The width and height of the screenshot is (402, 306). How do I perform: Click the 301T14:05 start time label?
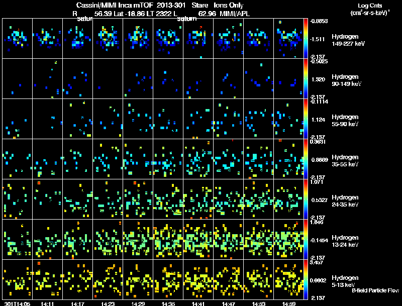(x=16, y=303)
